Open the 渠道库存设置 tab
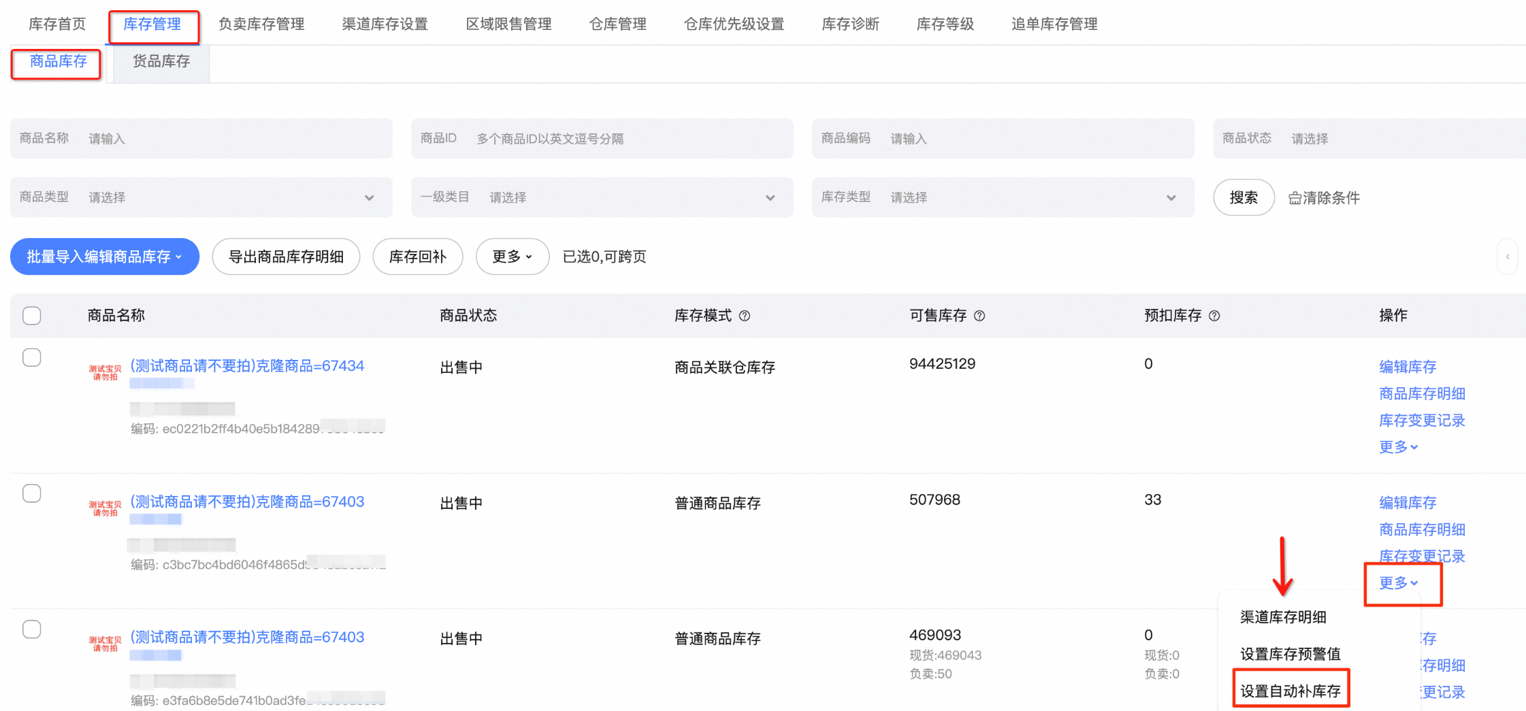This screenshot has height=711, width=1526. [x=385, y=24]
